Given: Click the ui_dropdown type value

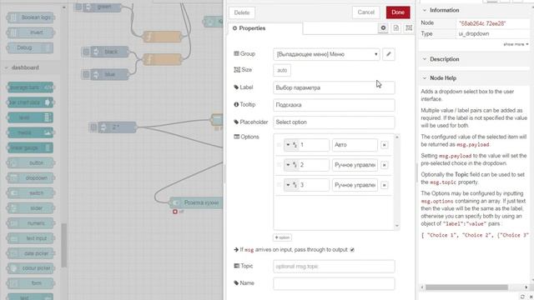Looking at the screenshot, I should [474, 34].
